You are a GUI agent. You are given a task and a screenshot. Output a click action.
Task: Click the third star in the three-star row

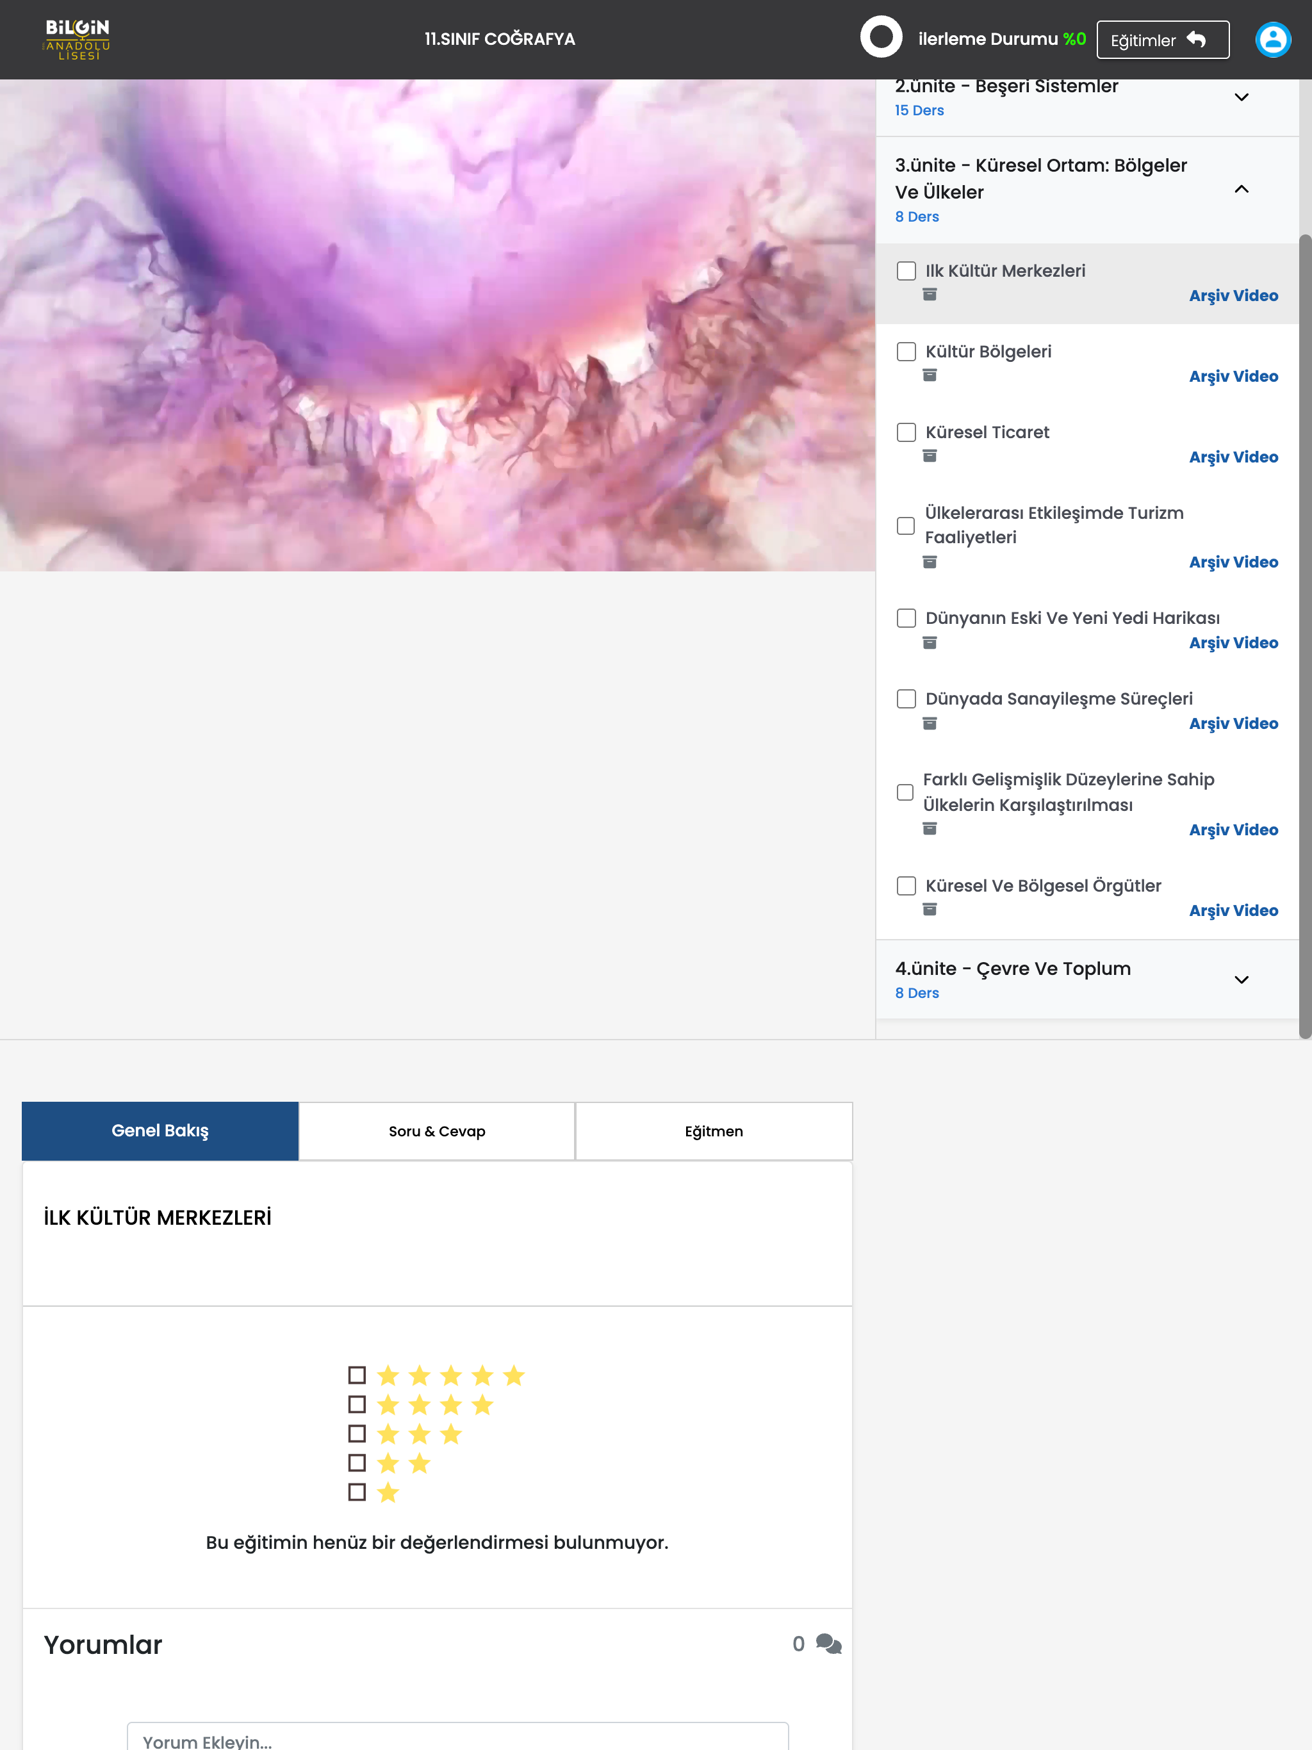click(450, 1434)
